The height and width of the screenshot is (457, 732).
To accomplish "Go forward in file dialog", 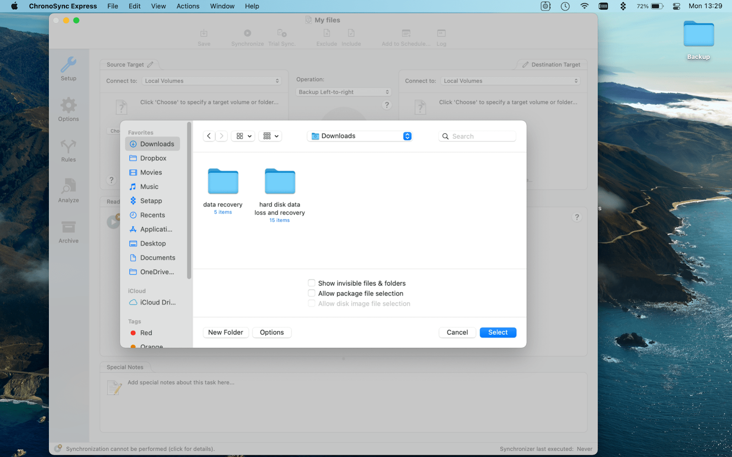I will pos(221,136).
